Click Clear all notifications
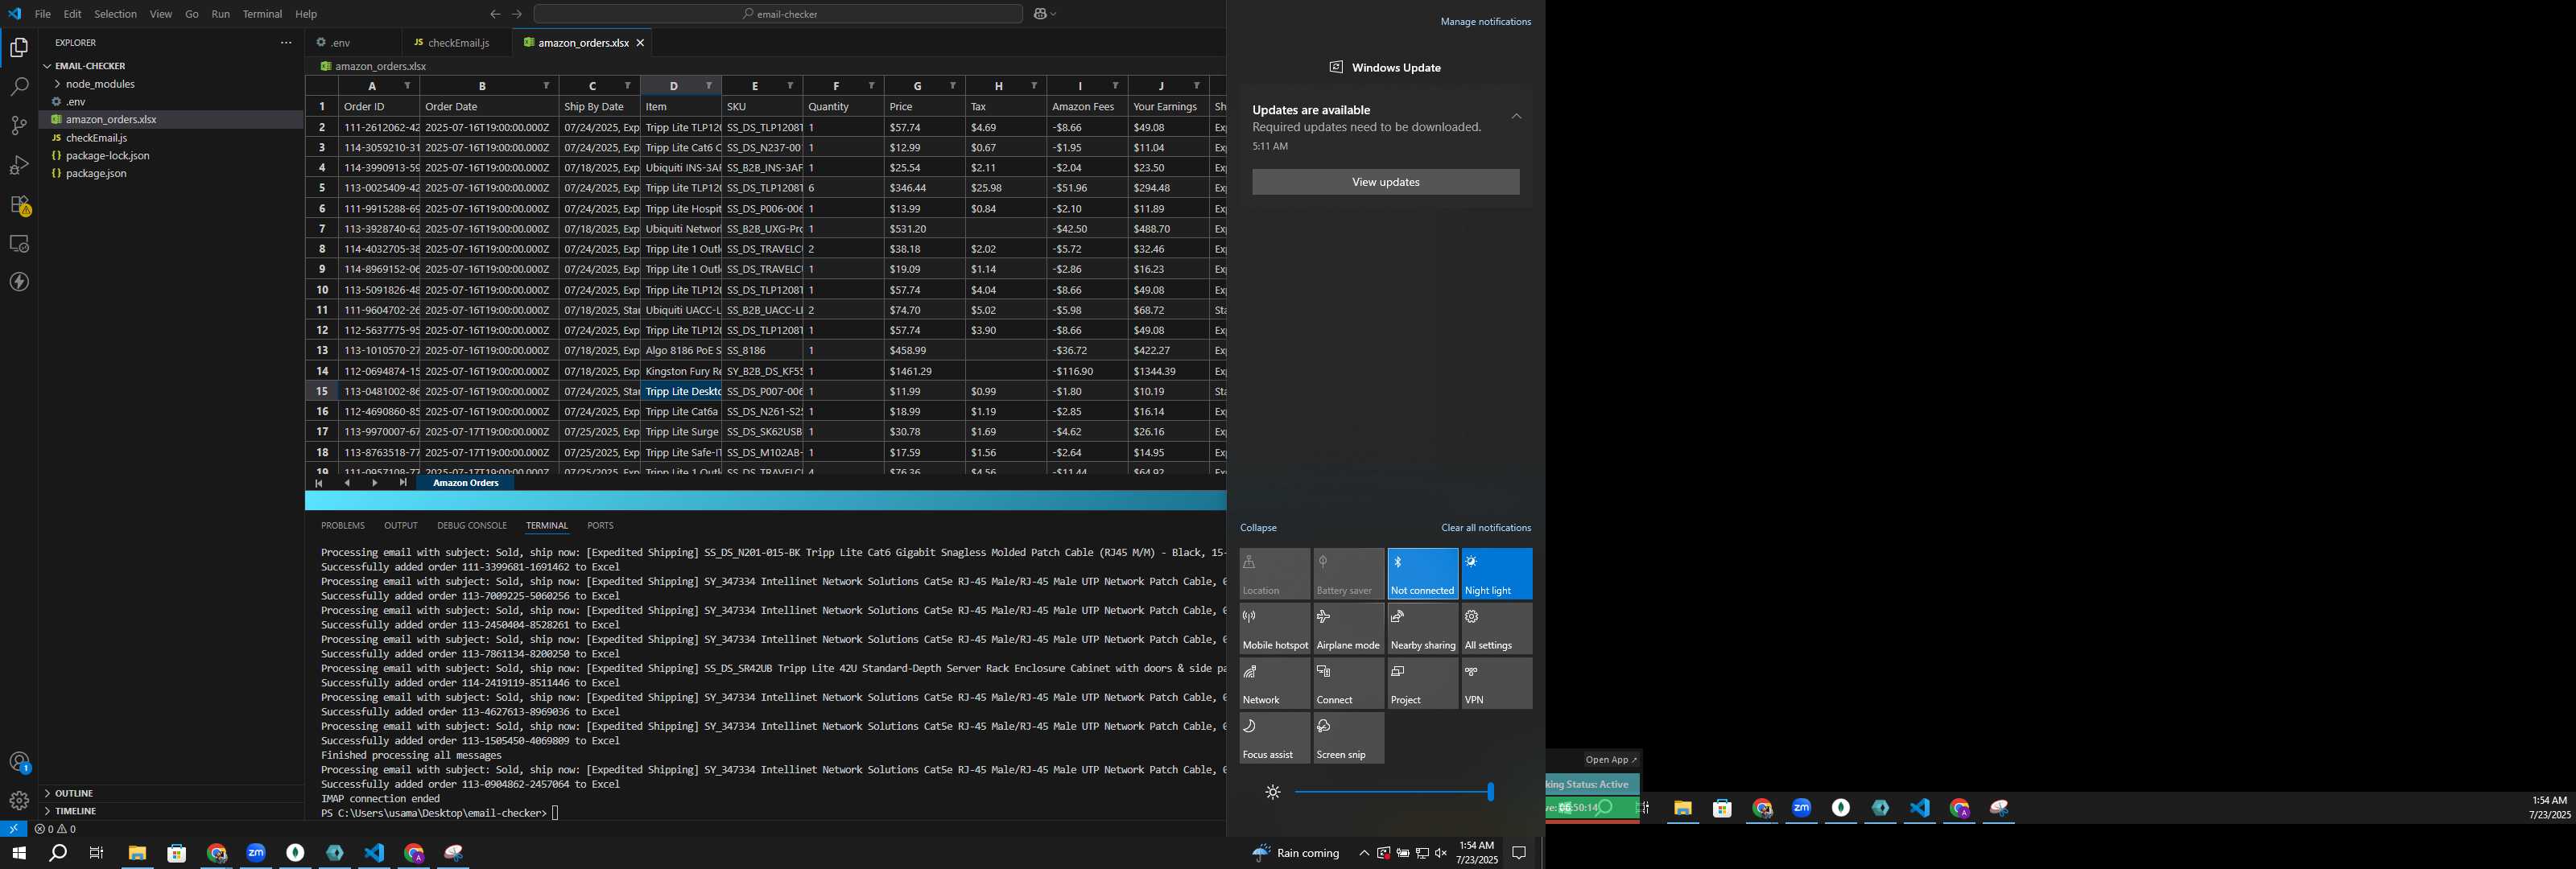The image size is (2576, 869). (1486, 528)
